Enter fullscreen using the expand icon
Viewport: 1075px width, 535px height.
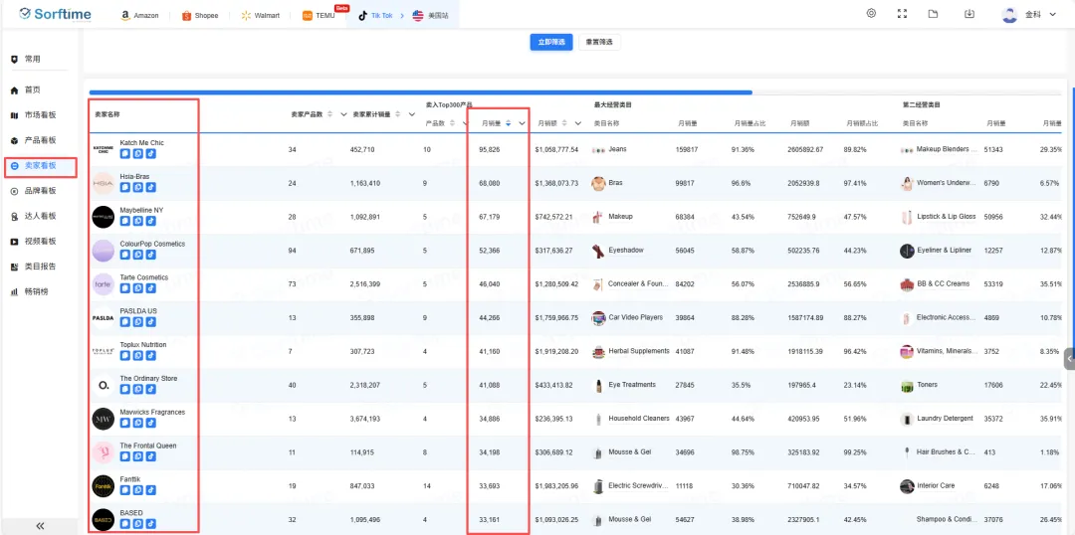[902, 14]
